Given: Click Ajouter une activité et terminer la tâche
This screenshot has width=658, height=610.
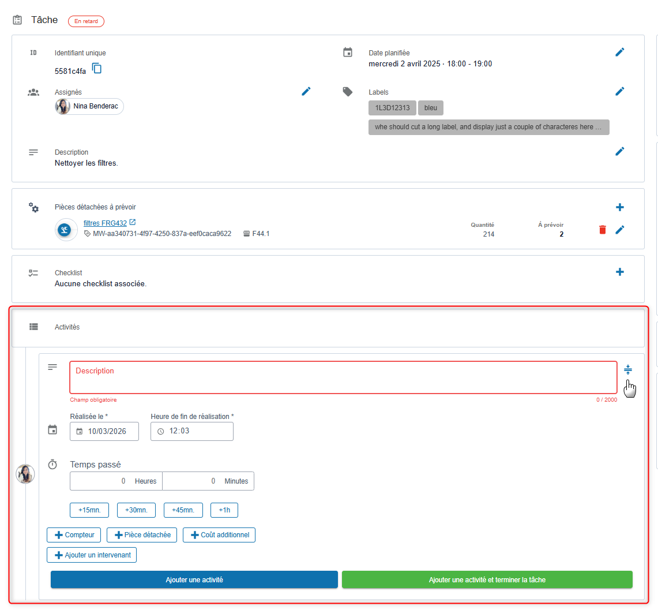Looking at the screenshot, I should [487, 580].
